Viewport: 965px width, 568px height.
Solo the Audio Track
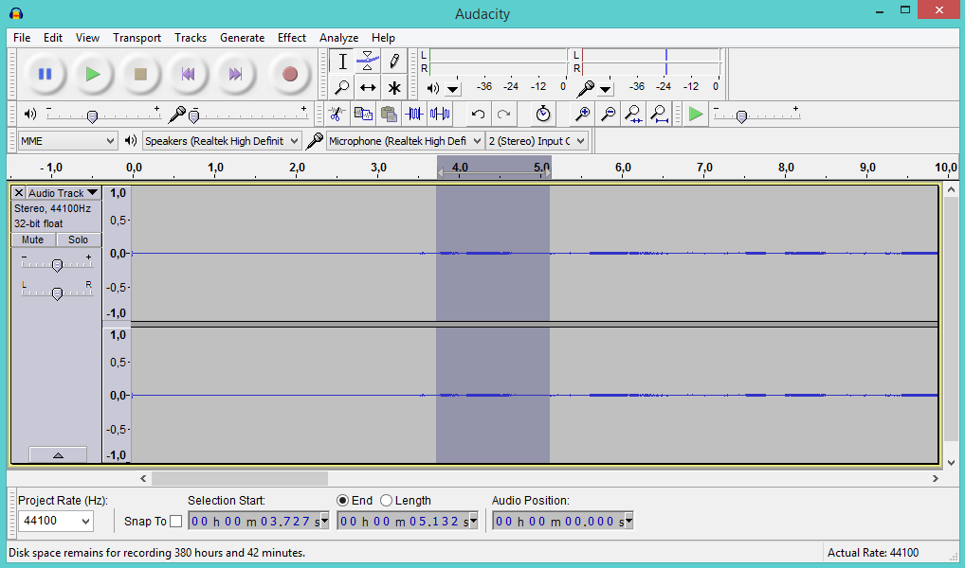(x=78, y=240)
